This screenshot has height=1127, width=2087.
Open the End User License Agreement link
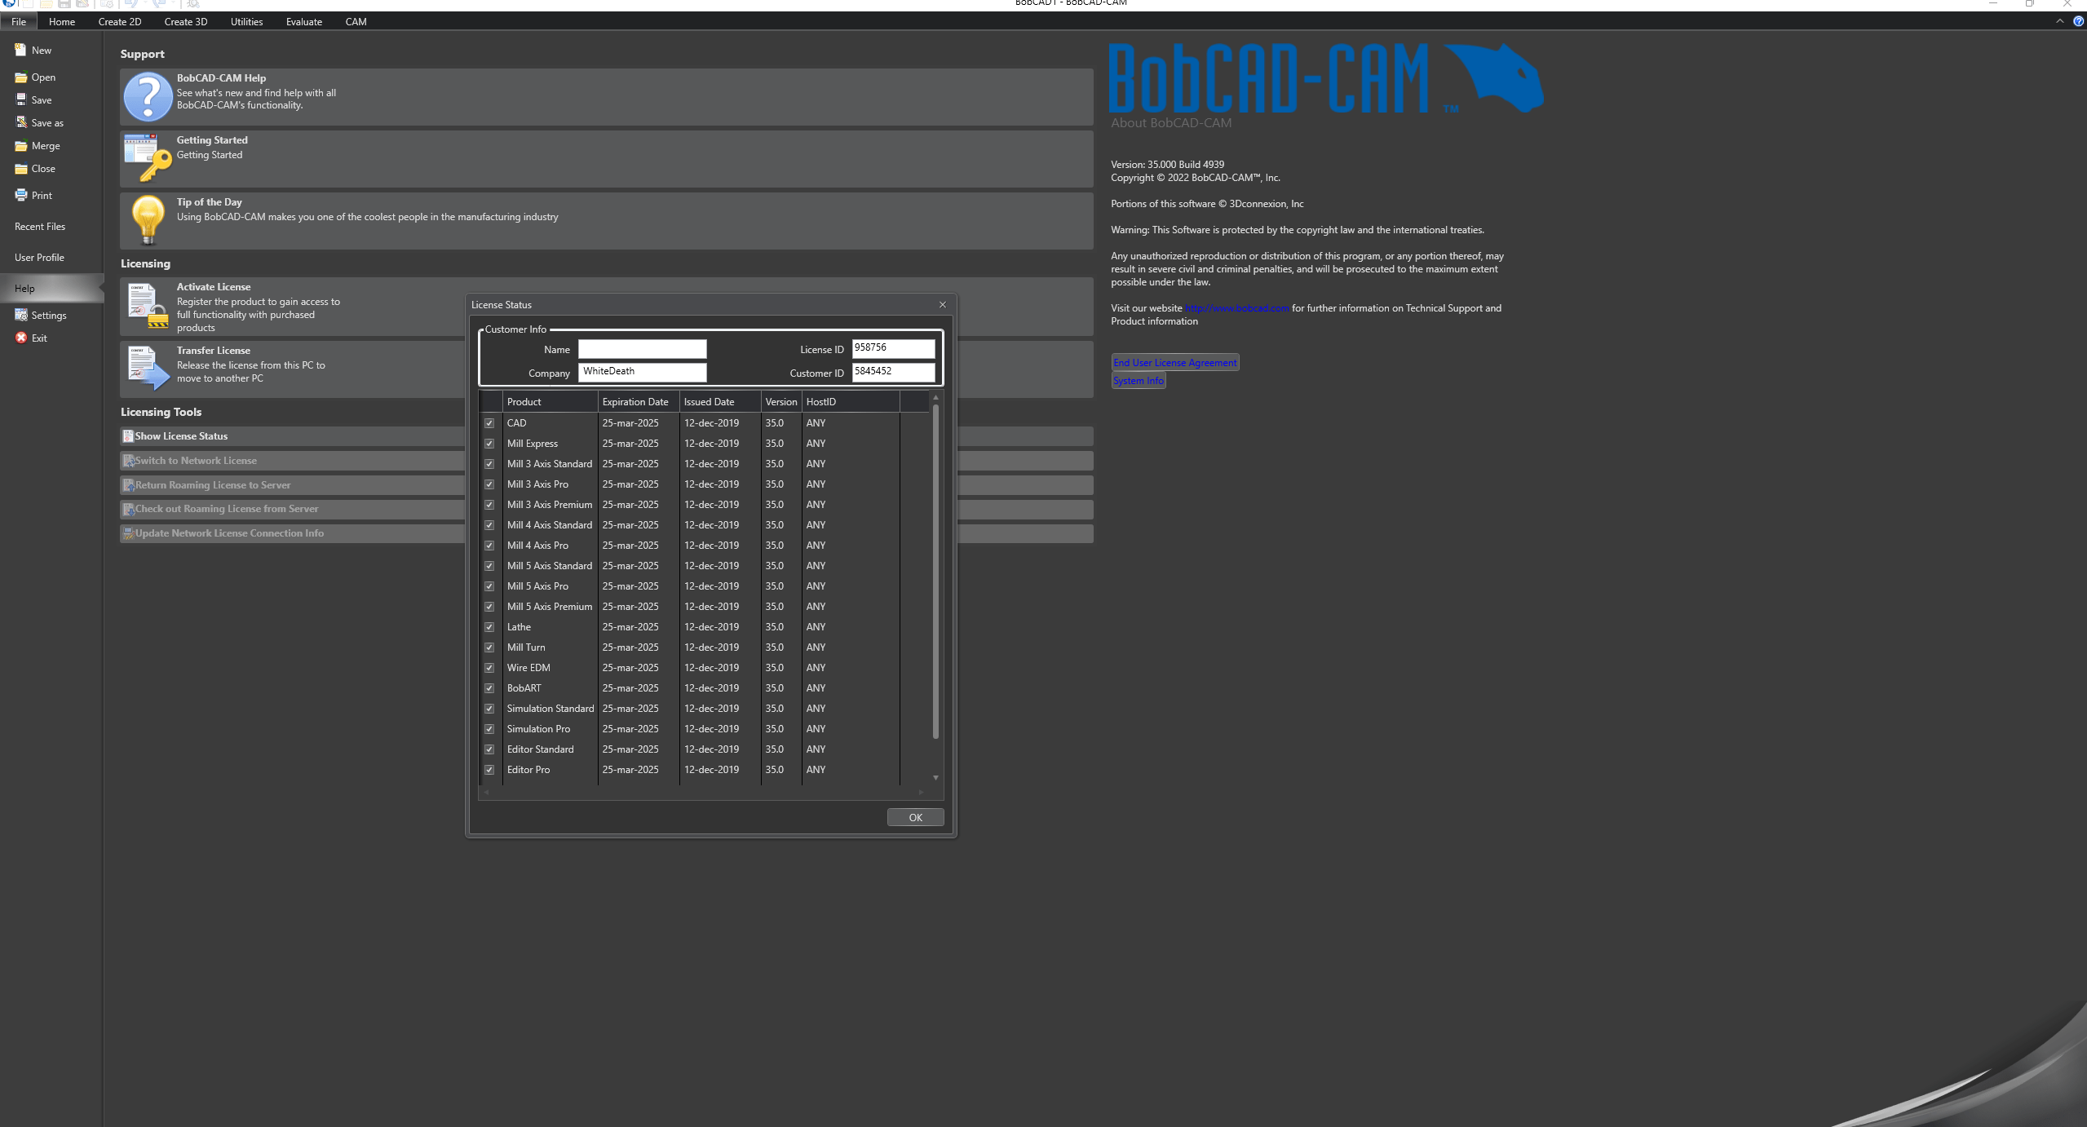pyautogui.click(x=1174, y=363)
